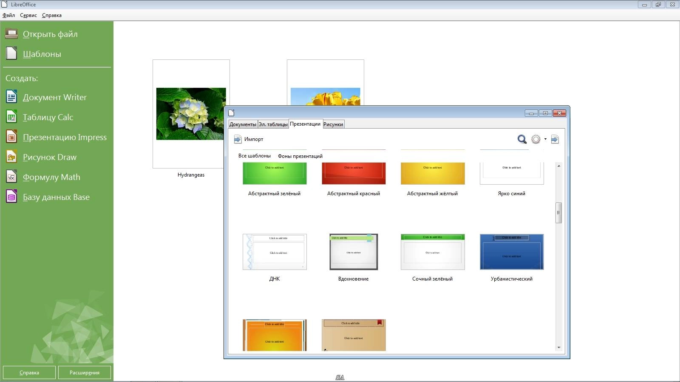Image resolution: width=680 pixels, height=382 pixels.
Task: Create a Базу данных Base
Action: [x=56, y=197]
